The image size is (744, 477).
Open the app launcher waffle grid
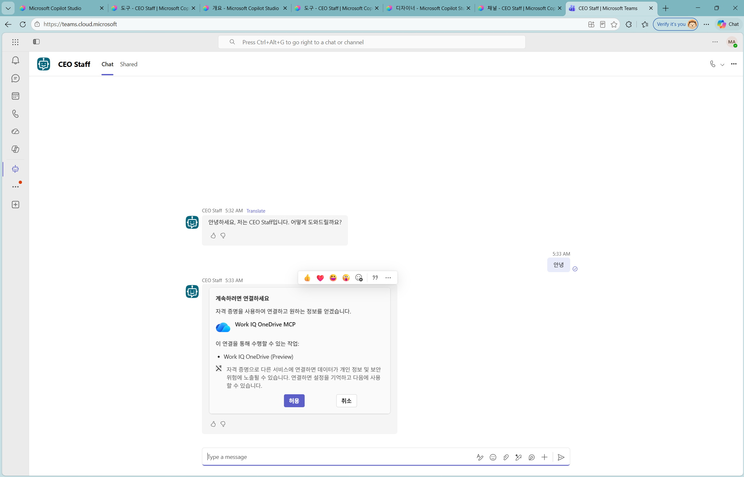click(16, 42)
